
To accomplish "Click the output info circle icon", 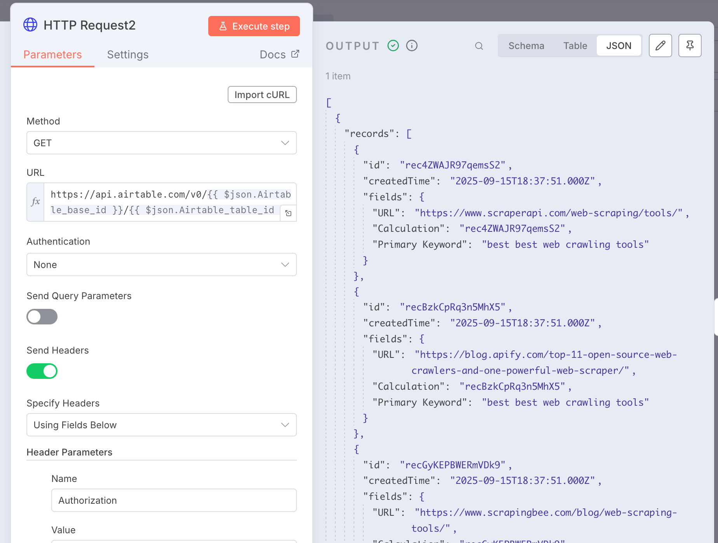I will point(411,46).
